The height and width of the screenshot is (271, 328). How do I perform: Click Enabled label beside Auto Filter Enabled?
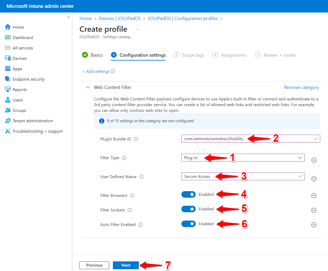(206, 224)
